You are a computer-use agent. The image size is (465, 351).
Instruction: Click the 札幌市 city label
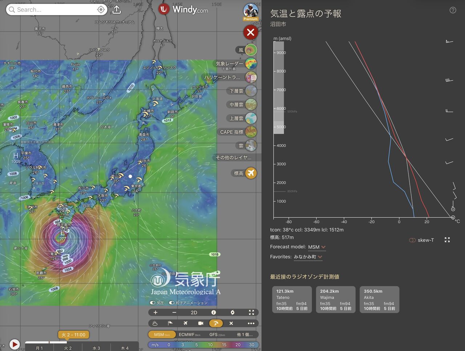pyautogui.click(x=149, y=111)
